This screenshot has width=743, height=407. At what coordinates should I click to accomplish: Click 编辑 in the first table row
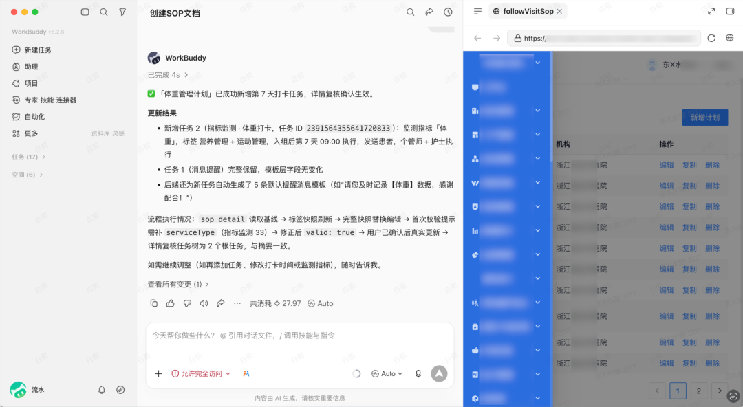click(666, 165)
